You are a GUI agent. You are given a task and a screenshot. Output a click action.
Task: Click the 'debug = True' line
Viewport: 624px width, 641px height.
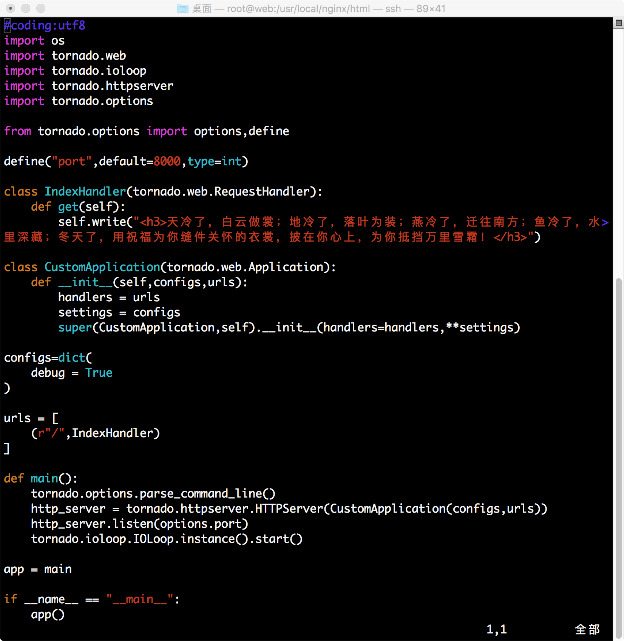72,373
